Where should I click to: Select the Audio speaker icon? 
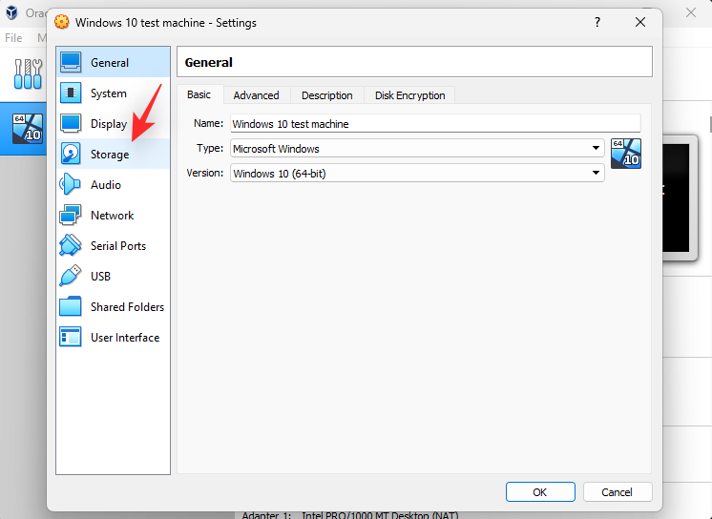pyautogui.click(x=71, y=184)
